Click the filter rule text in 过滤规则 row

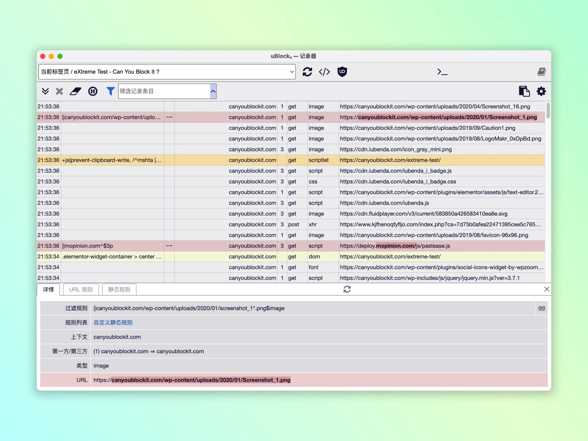[189, 308]
